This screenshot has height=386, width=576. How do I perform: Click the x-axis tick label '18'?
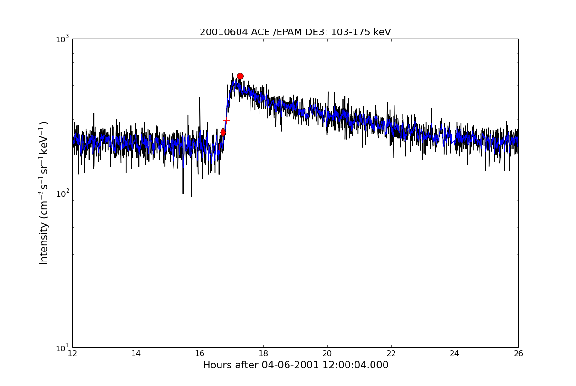263,353
